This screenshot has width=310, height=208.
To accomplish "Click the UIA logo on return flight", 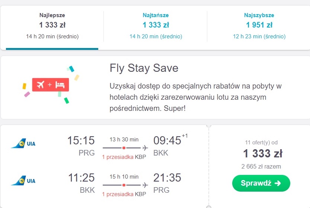I will [23, 180].
